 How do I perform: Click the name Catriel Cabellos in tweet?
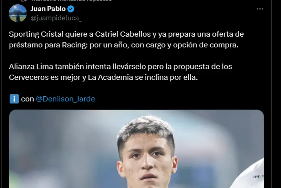(x=123, y=34)
